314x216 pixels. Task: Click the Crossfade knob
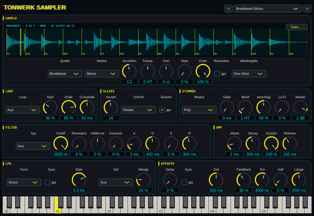[87, 107]
